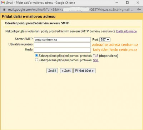Select the TLS secured connection option

tap(36, 56)
